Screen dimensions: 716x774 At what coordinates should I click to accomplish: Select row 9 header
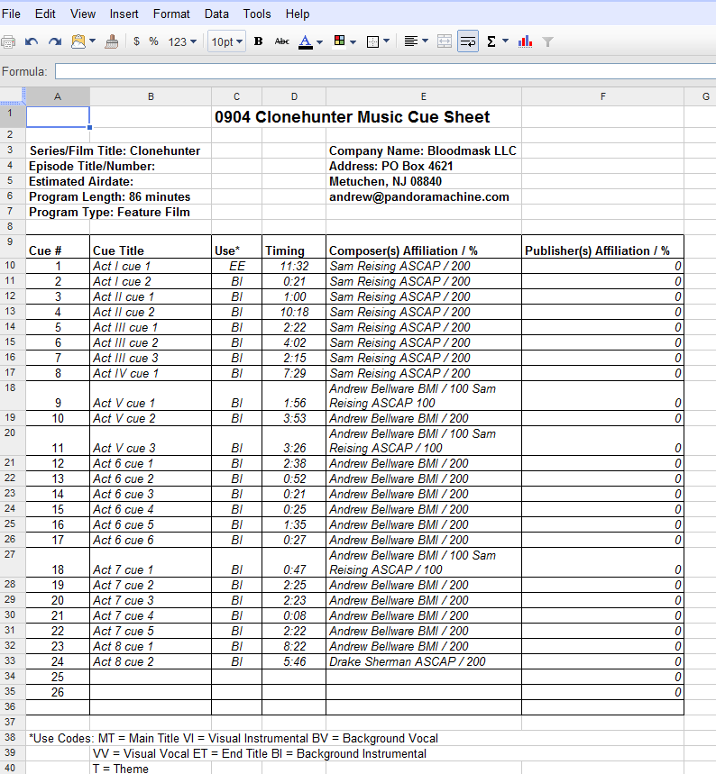tap(10, 241)
